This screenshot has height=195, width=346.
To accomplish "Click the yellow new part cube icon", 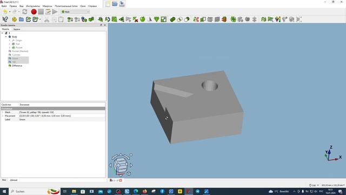I will [x=15, y=19].
